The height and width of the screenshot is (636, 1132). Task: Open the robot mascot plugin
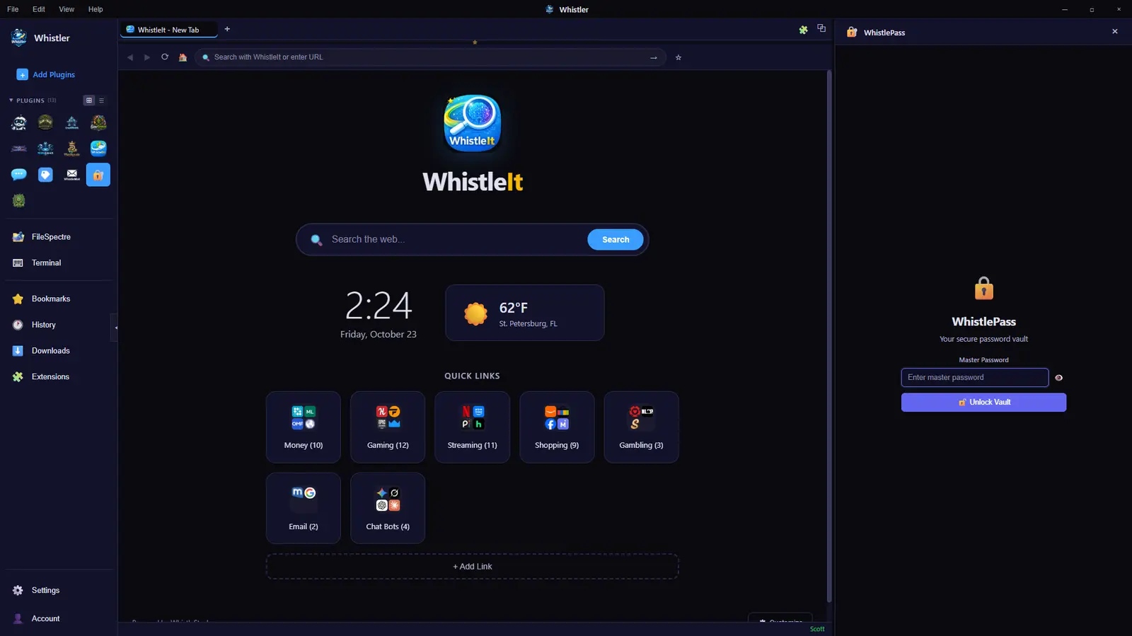tap(19, 123)
